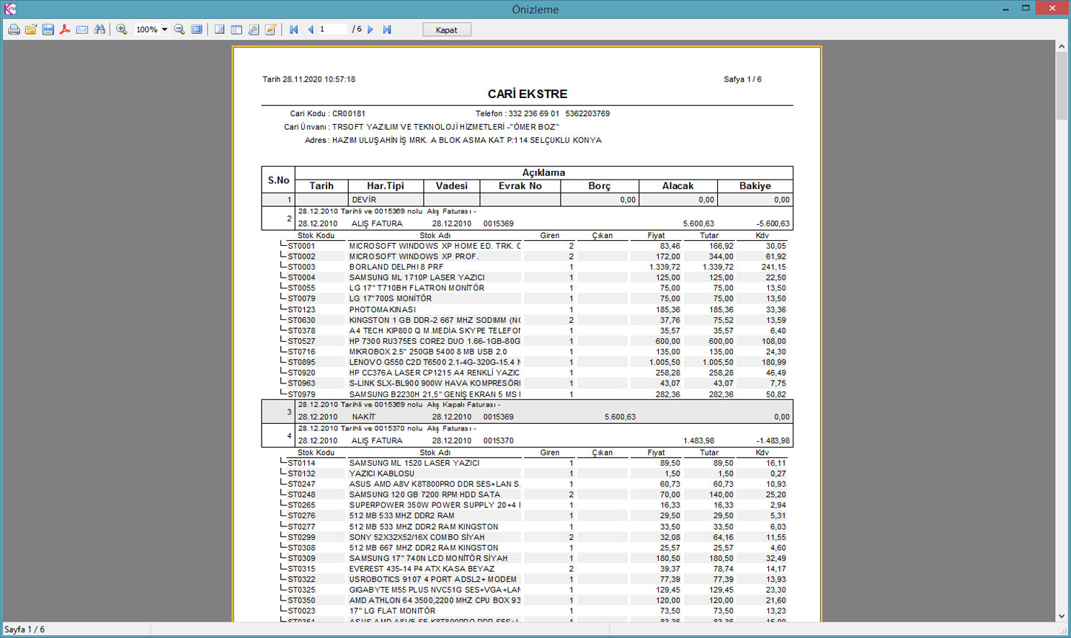The width and height of the screenshot is (1071, 638).
Task: Click the 'NAKİT' transaction type in row 3
Action: [364, 417]
